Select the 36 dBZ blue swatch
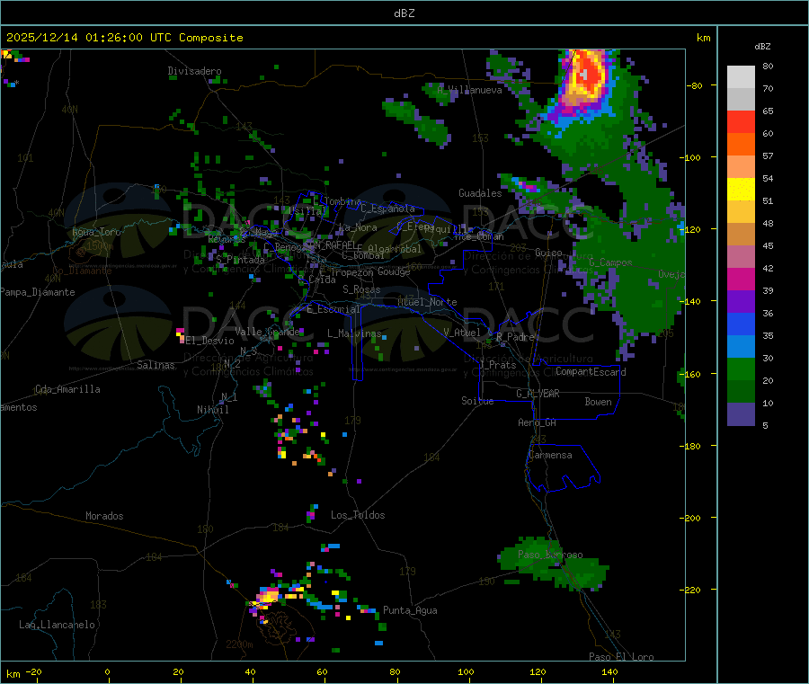 [741, 324]
